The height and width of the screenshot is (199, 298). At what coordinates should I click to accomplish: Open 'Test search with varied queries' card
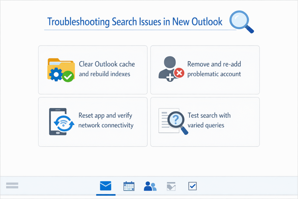tap(205, 121)
